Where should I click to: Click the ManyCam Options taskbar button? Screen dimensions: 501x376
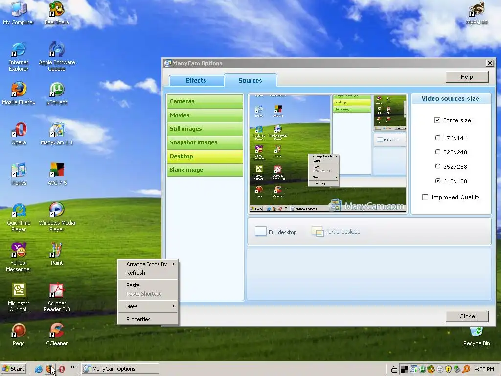pyautogui.click(x=120, y=369)
